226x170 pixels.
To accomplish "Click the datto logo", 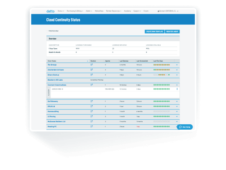I will [x=50, y=11].
